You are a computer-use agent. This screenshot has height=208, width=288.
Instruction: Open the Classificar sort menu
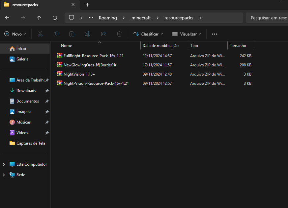[x=148, y=34]
